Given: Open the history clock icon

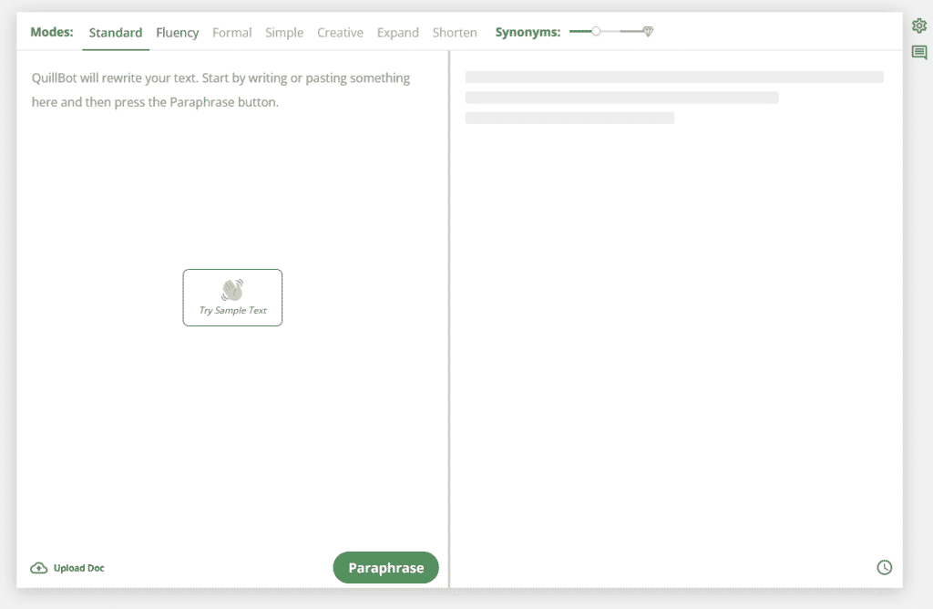Looking at the screenshot, I should [x=884, y=567].
